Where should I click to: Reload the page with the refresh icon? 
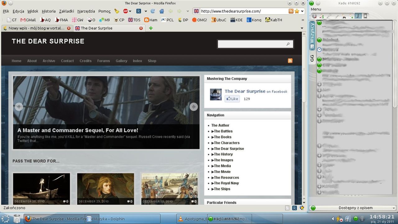click(153, 11)
